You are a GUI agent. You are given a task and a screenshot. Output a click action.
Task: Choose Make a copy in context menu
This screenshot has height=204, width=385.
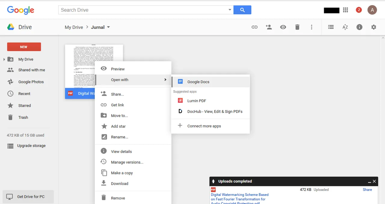pyautogui.click(x=133, y=173)
